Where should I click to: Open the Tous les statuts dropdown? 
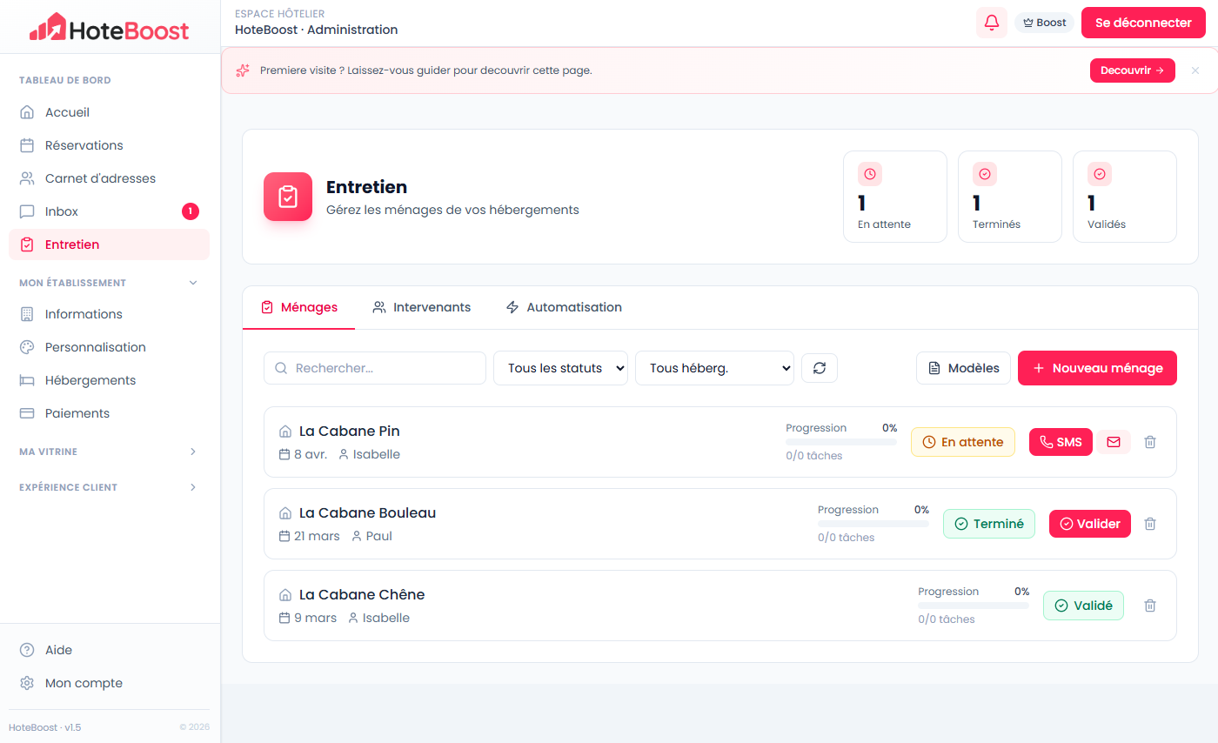[x=560, y=368]
